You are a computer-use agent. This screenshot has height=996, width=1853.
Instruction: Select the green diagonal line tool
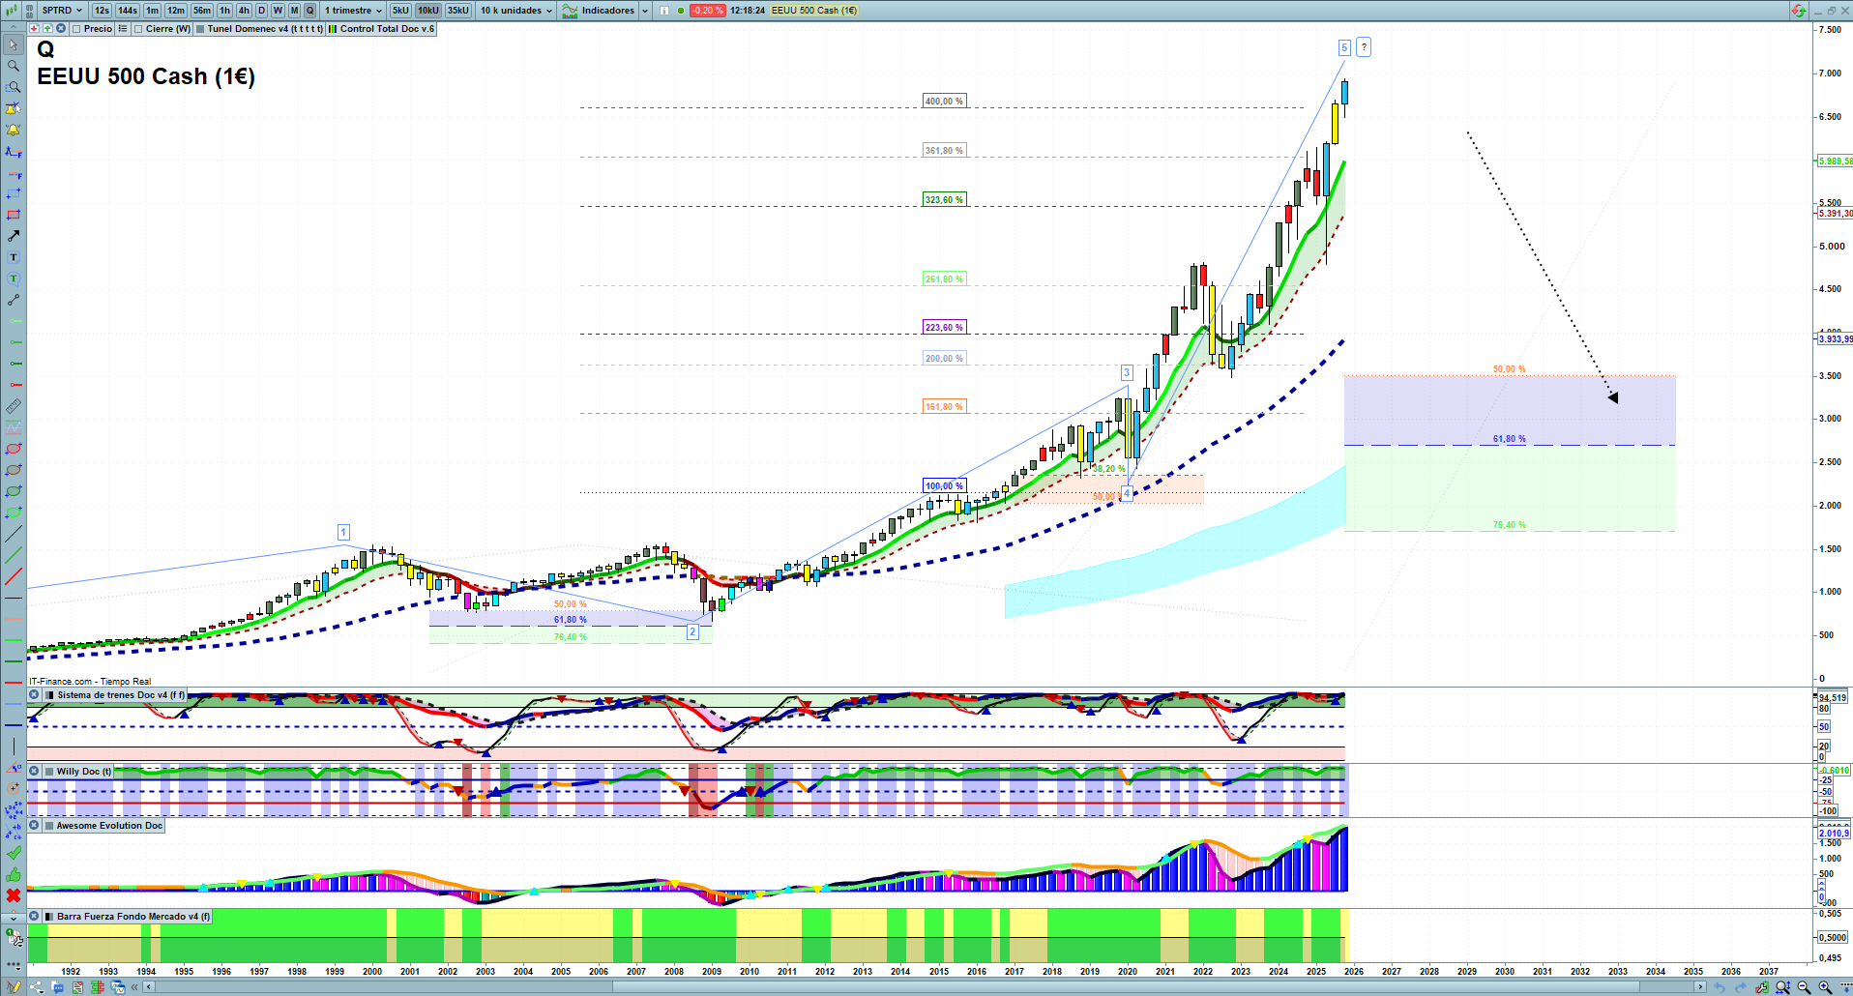(14, 555)
